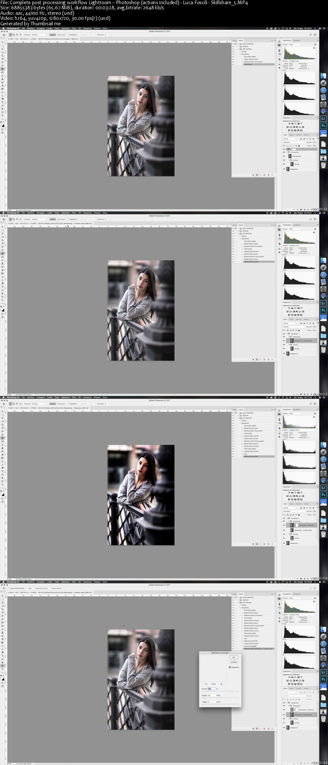328x765 pixels.
Task: Hide Sharpening - High pass layer in the 00:02:04 frame
Action: point(284,525)
